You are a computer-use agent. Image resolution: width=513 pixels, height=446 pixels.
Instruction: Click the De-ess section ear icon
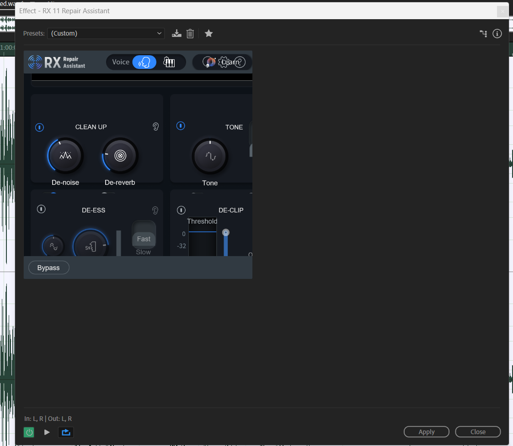coord(155,210)
